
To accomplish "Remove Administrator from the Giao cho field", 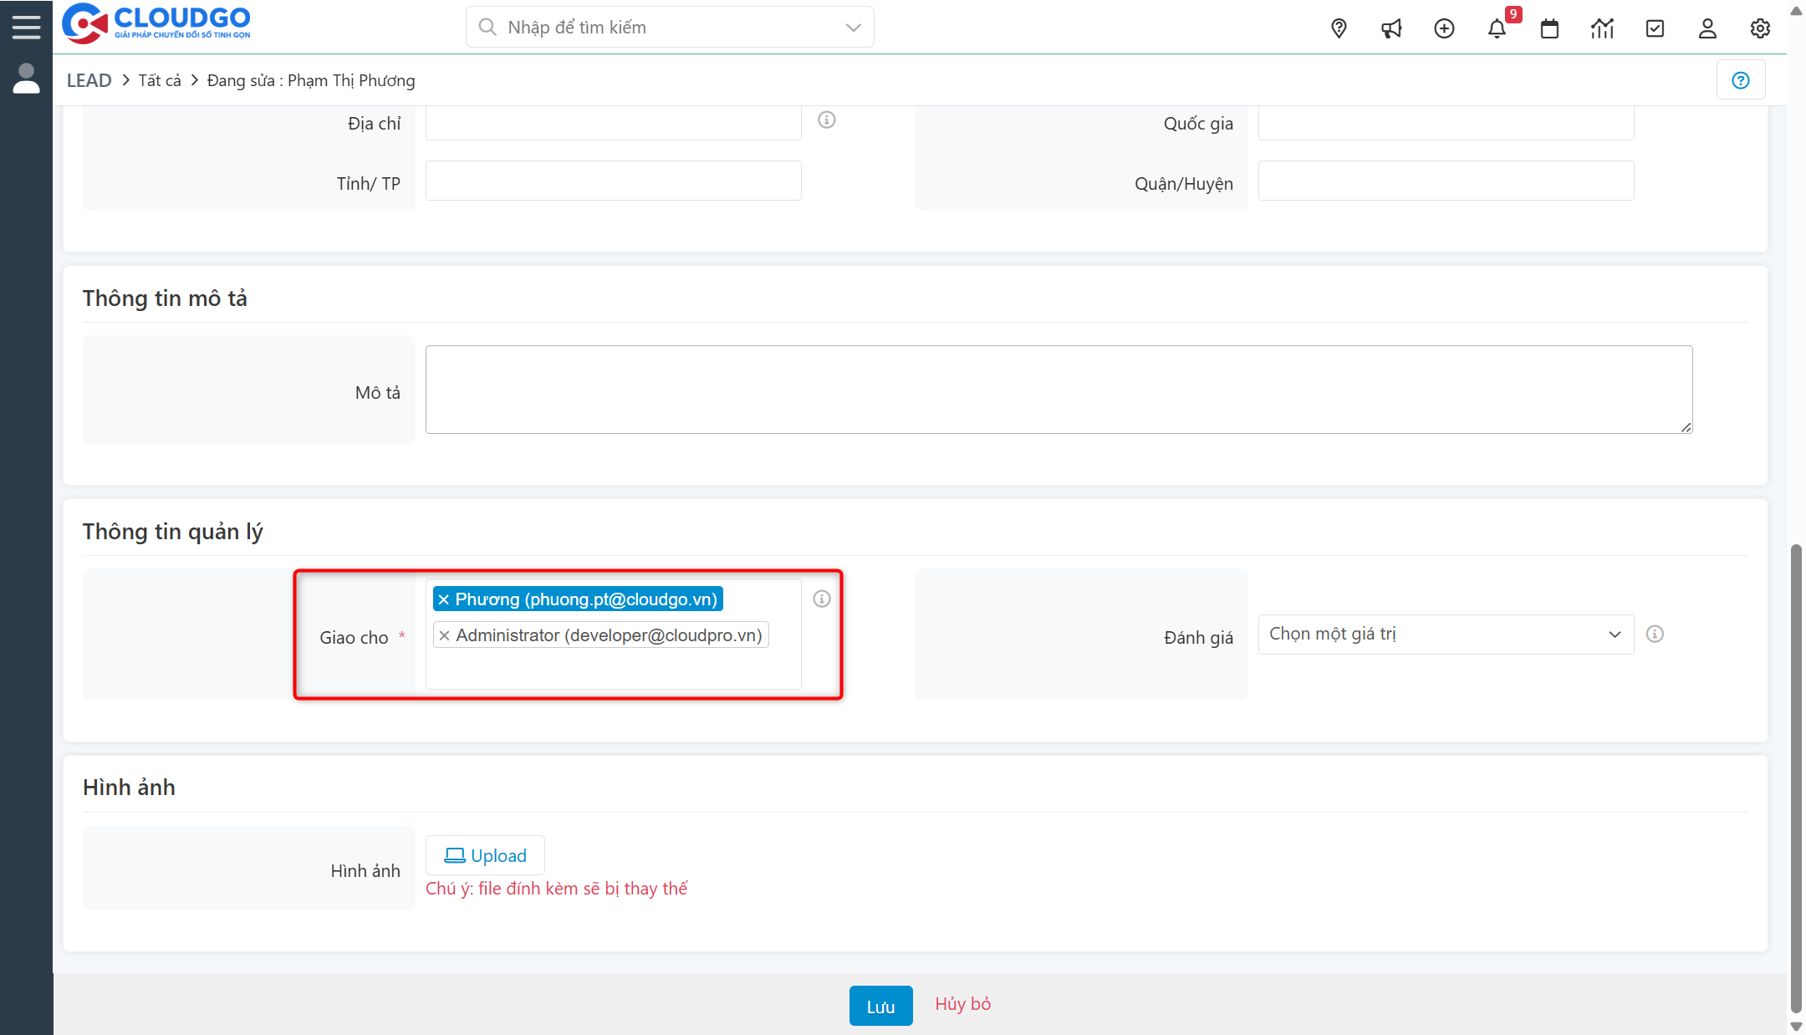I will point(445,635).
